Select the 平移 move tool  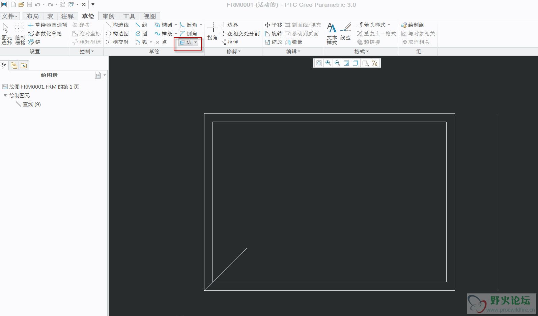[x=274, y=25]
